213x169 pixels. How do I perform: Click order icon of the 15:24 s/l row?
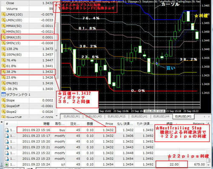coord(7,165)
